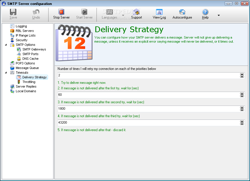Select Message Queue in the tree
Viewport: 250px width, 181px height.
click(x=27, y=68)
